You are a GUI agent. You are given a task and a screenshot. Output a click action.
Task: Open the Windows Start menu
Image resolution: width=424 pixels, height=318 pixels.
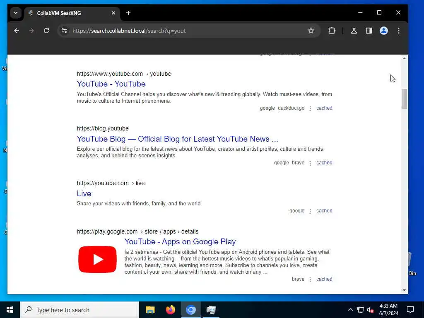coord(10,310)
